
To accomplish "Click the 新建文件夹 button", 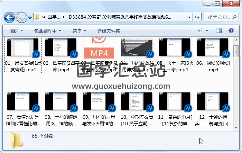I will pyautogui.click(x=109, y=31).
